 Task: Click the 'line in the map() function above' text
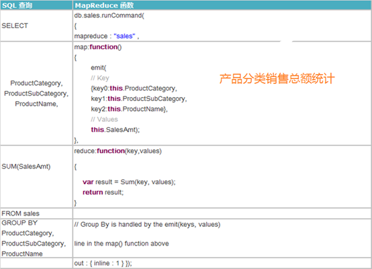pos(122,244)
